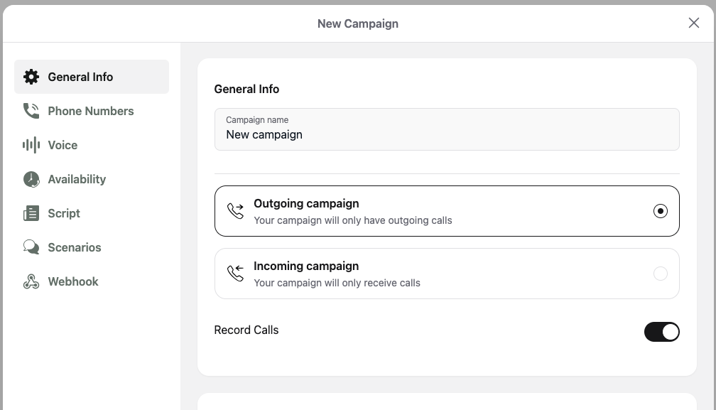Click the Webhook icon in sidebar

coord(31,281)
